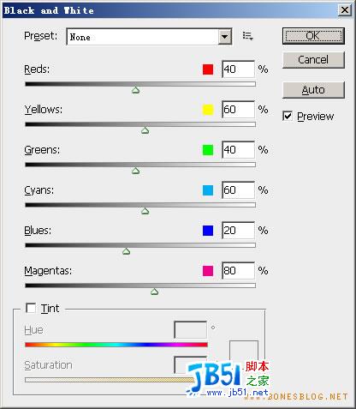Click the OK button

coord(313,36)
